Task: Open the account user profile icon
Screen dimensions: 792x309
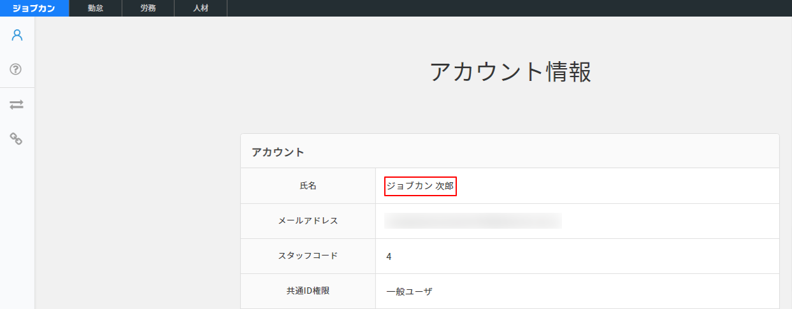Action: pyautogui.click(x=17, y=35)
